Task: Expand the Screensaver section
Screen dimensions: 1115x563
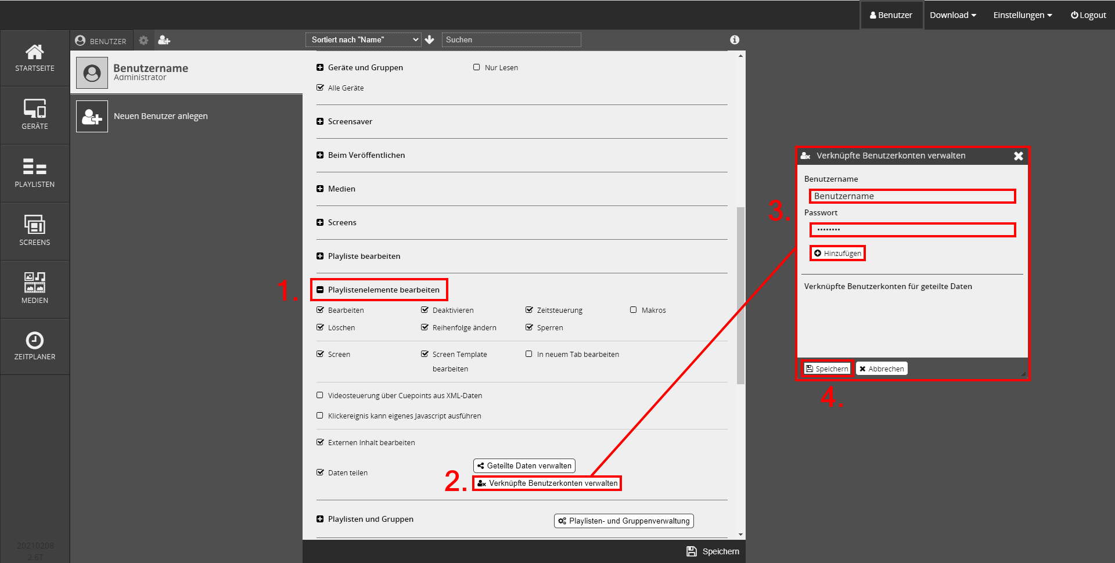Action: (x=320, y=121)
